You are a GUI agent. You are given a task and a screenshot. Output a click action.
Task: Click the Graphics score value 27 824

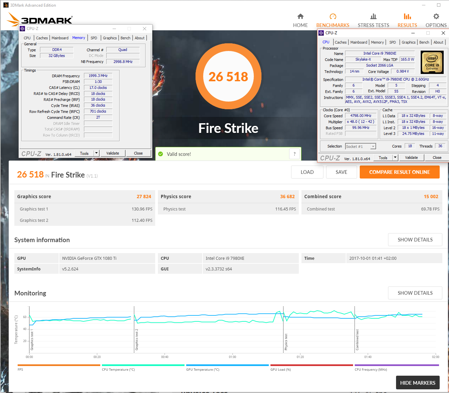click(144, 196)
